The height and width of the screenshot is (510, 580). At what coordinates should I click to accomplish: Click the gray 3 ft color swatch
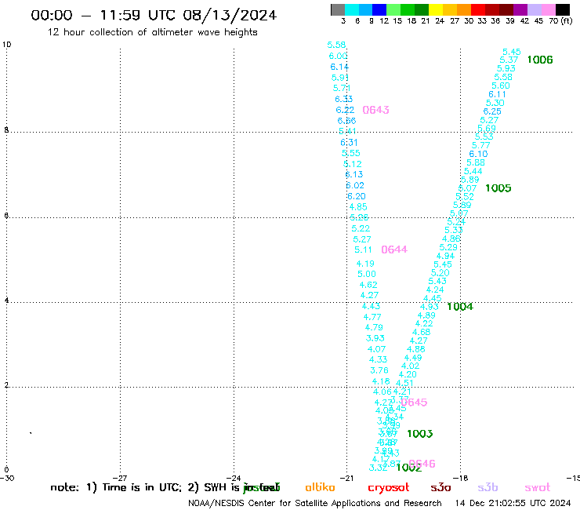pyautogui.click(x=338, y=9)
